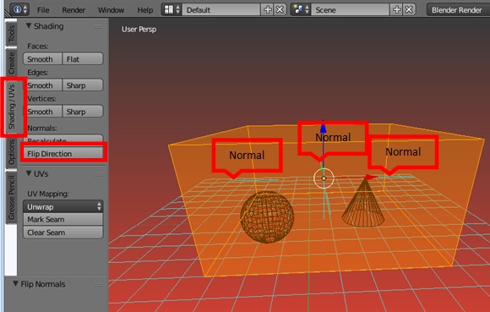Open the Help menu
The image size is (490, 312).
[x=145, y=10]
